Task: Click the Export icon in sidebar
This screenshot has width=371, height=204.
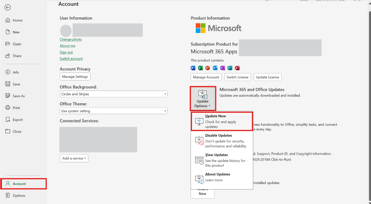Action: tap(8, 120)
